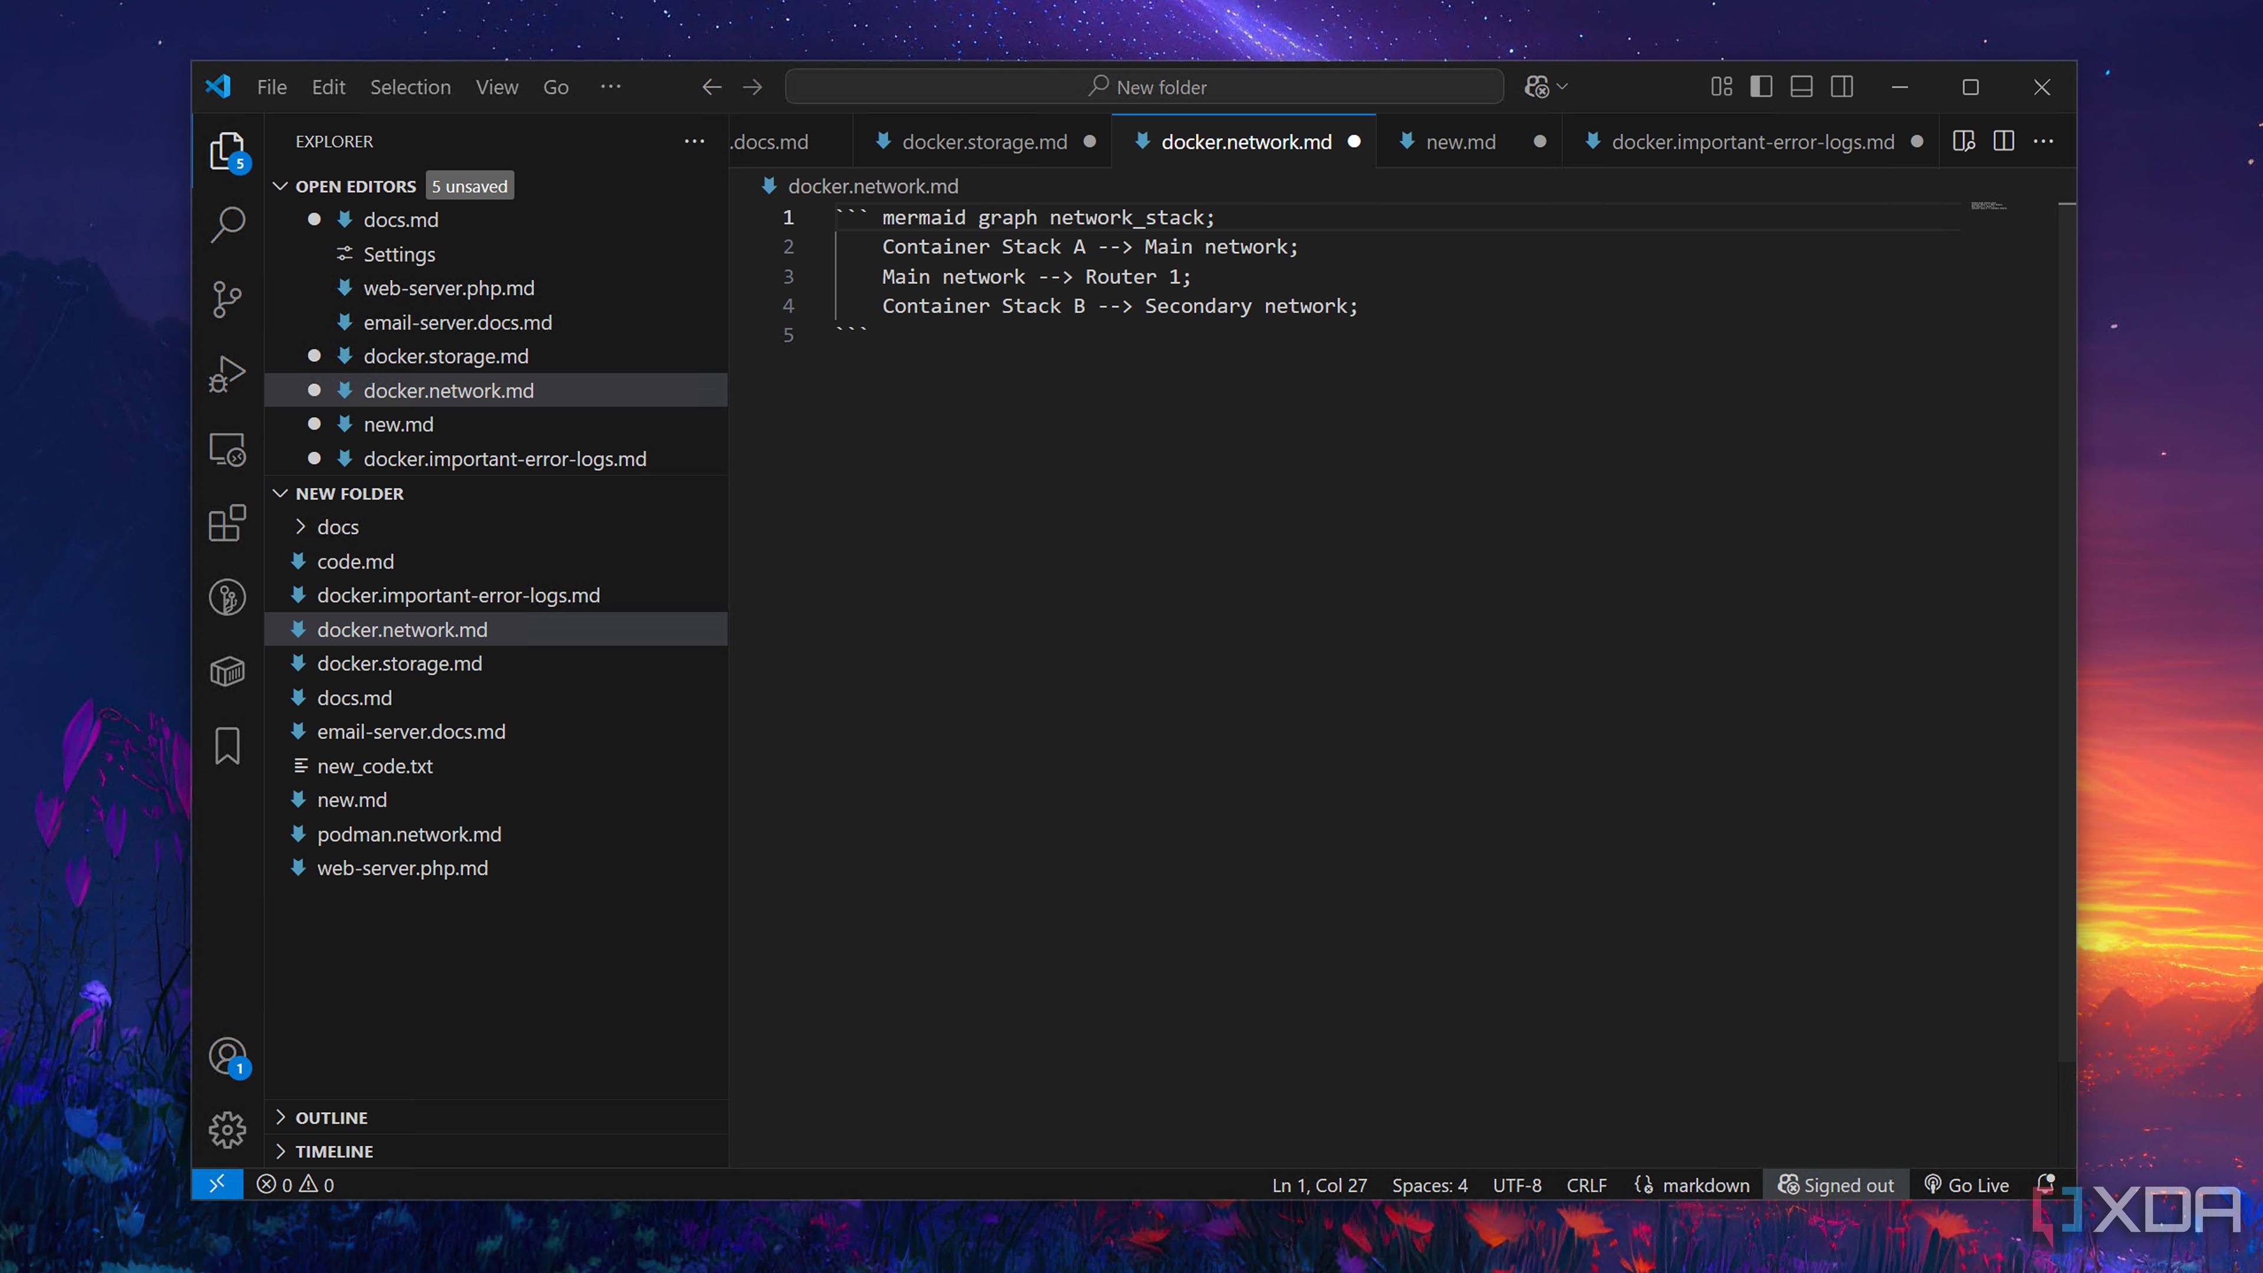
Task: Open preview to the side icon
Action: [1964, 141]
